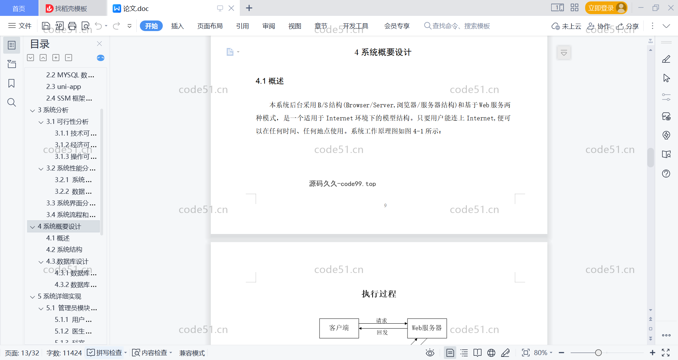
Task: Switch to outline view mode
Action: pos(464,353)
